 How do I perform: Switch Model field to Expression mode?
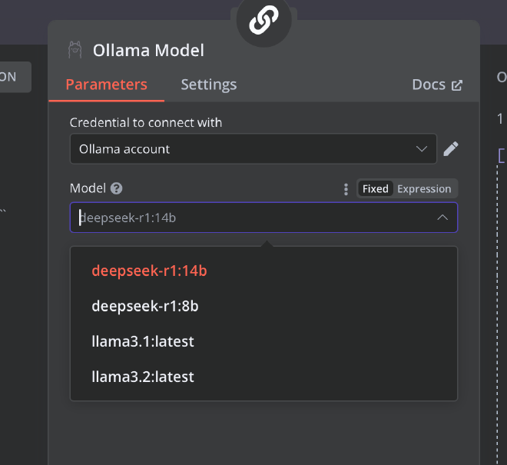[424, 188]
